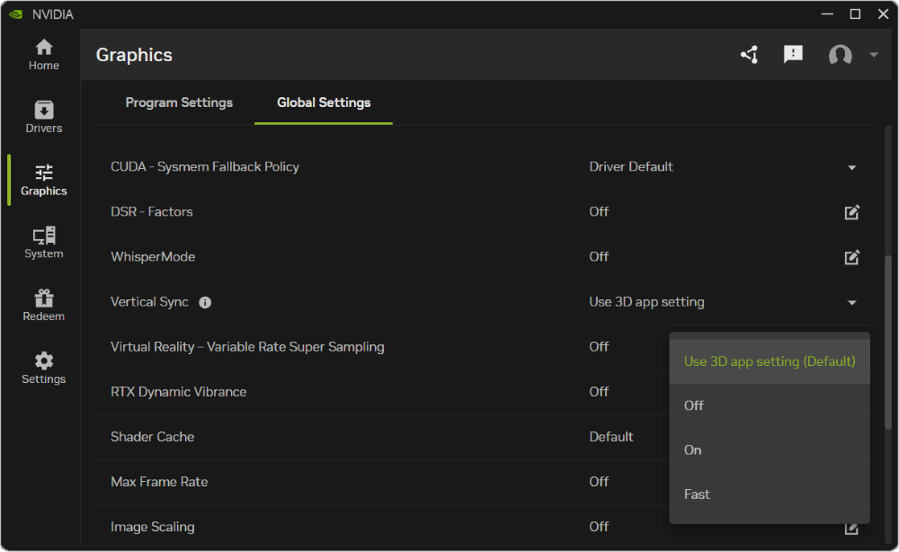899x552 pixels.
Task: Click the share icon in header
Action: (749, 55)
